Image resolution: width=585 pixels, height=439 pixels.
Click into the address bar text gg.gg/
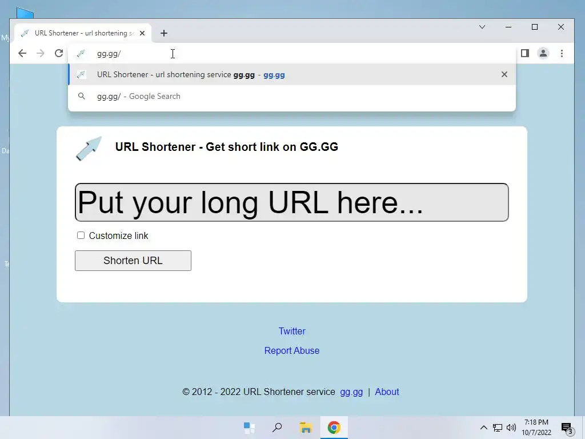tap(109, 54)
